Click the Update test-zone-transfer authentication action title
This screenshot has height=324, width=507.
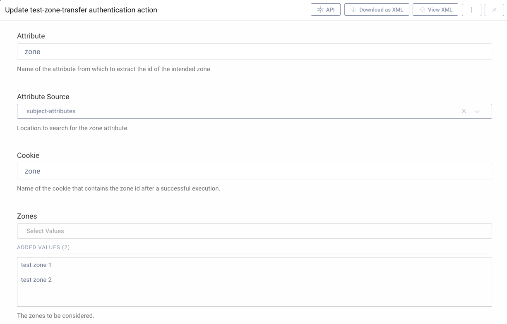coord(81,10)
